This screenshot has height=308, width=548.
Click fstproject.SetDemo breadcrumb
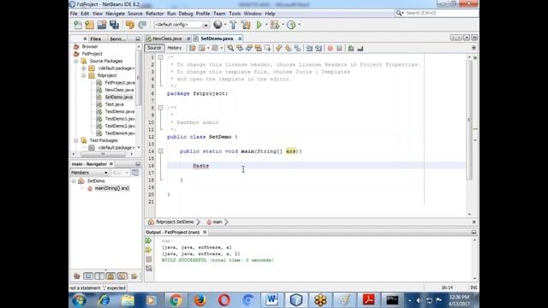175,222
